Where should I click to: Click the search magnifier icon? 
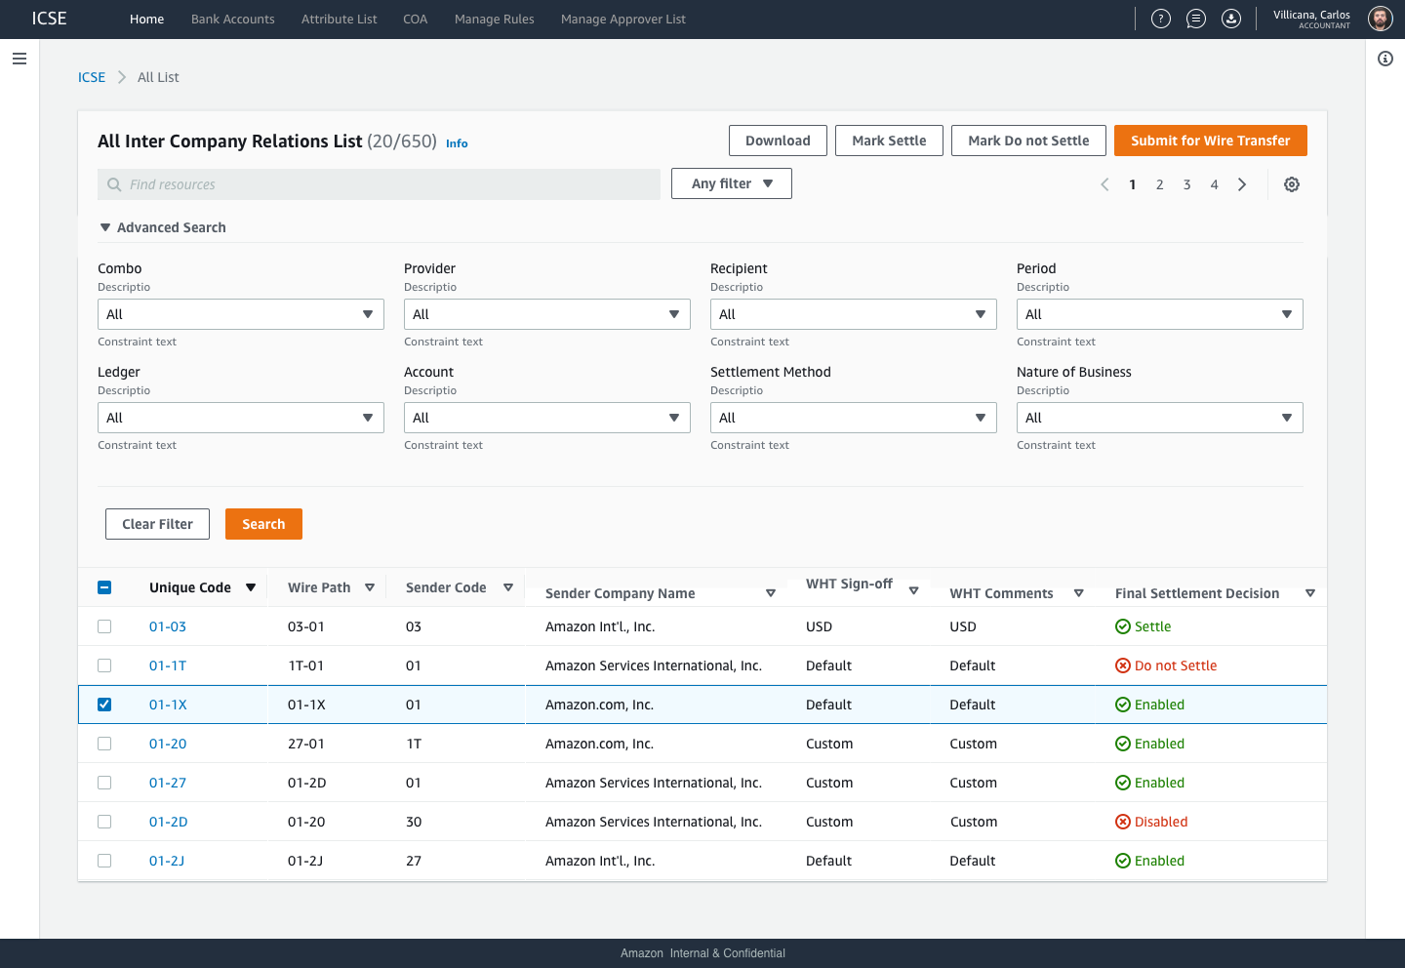114,184
